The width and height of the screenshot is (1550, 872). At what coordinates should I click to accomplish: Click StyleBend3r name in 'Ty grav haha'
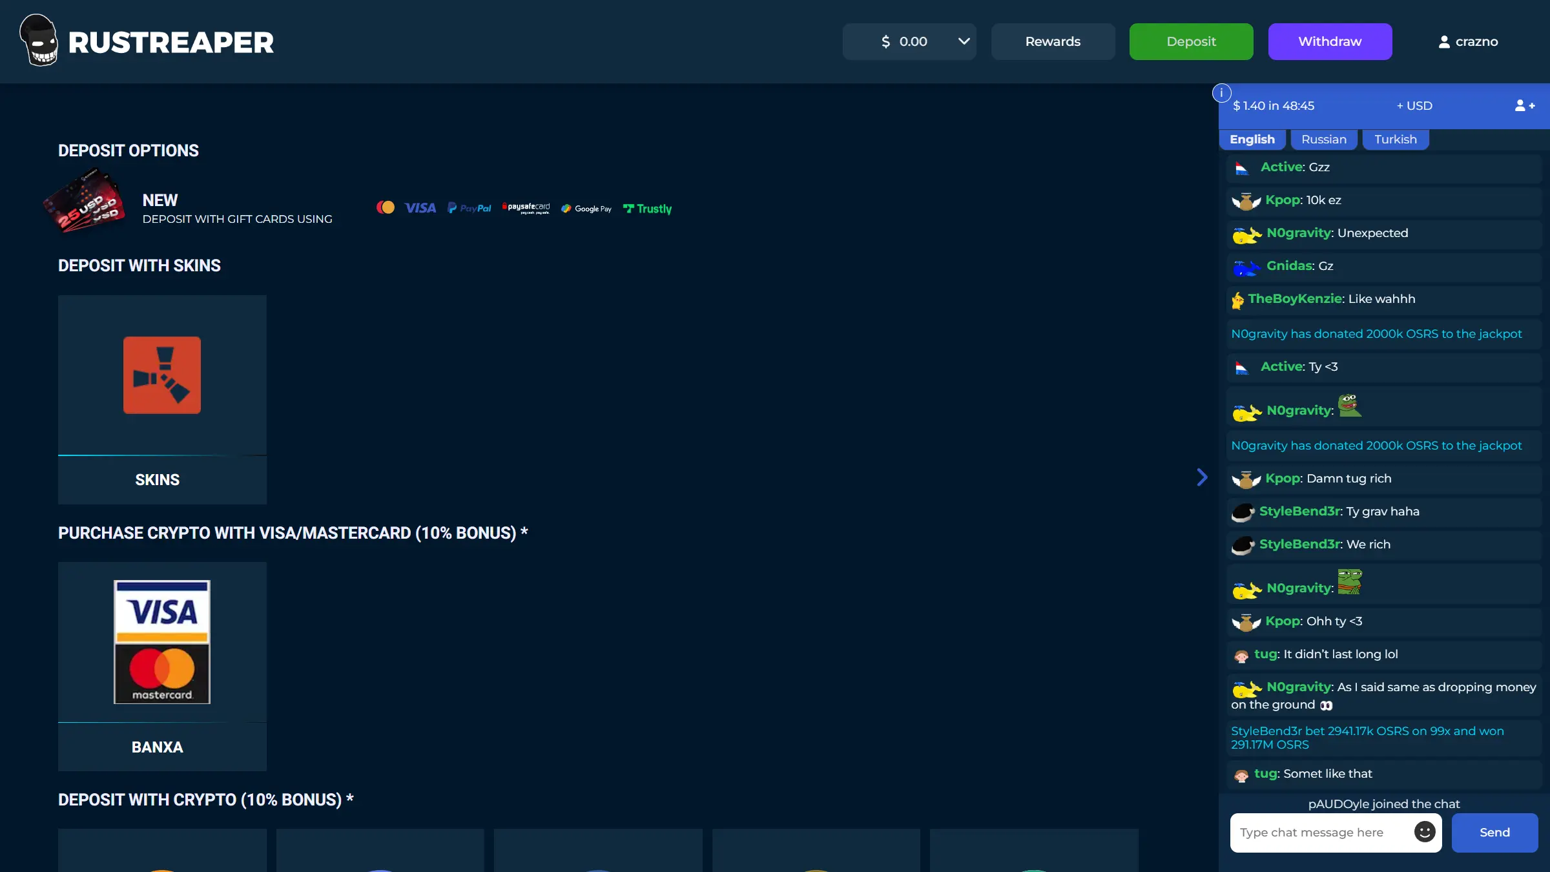(x=1300, y=512)
